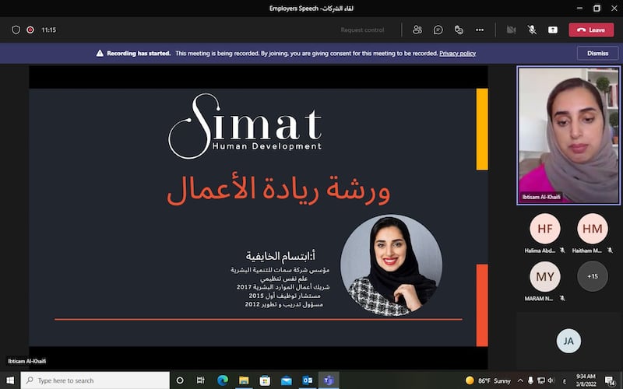Open the 86°F Sunny weather widget
623x389 pixels.
488,380
